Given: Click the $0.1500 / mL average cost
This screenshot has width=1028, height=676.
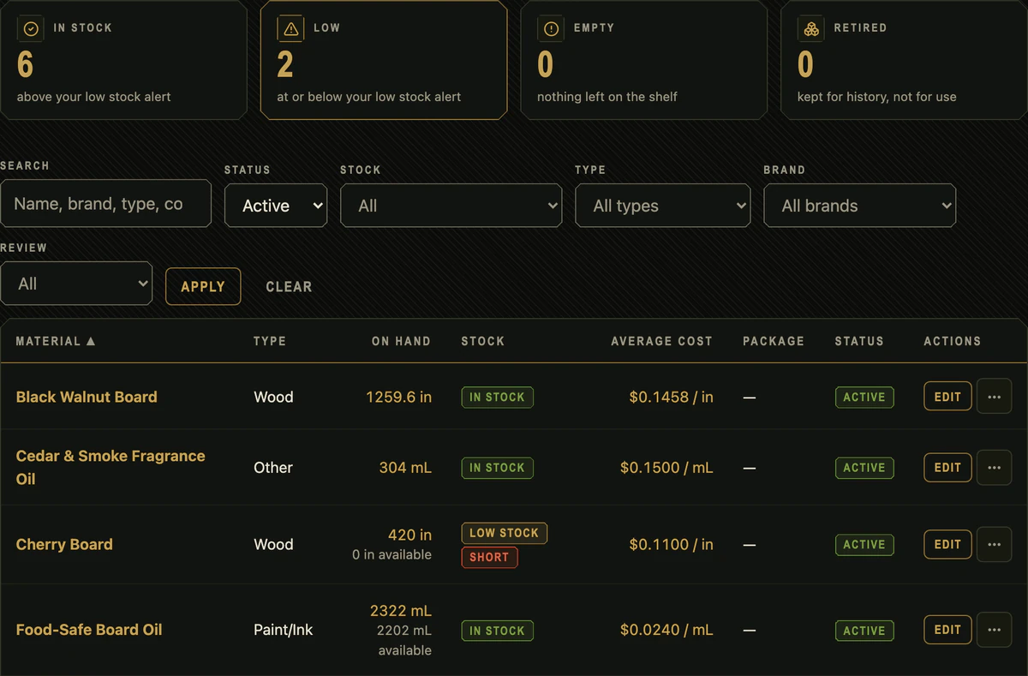Looking at the screenshot, I should 666,468.
